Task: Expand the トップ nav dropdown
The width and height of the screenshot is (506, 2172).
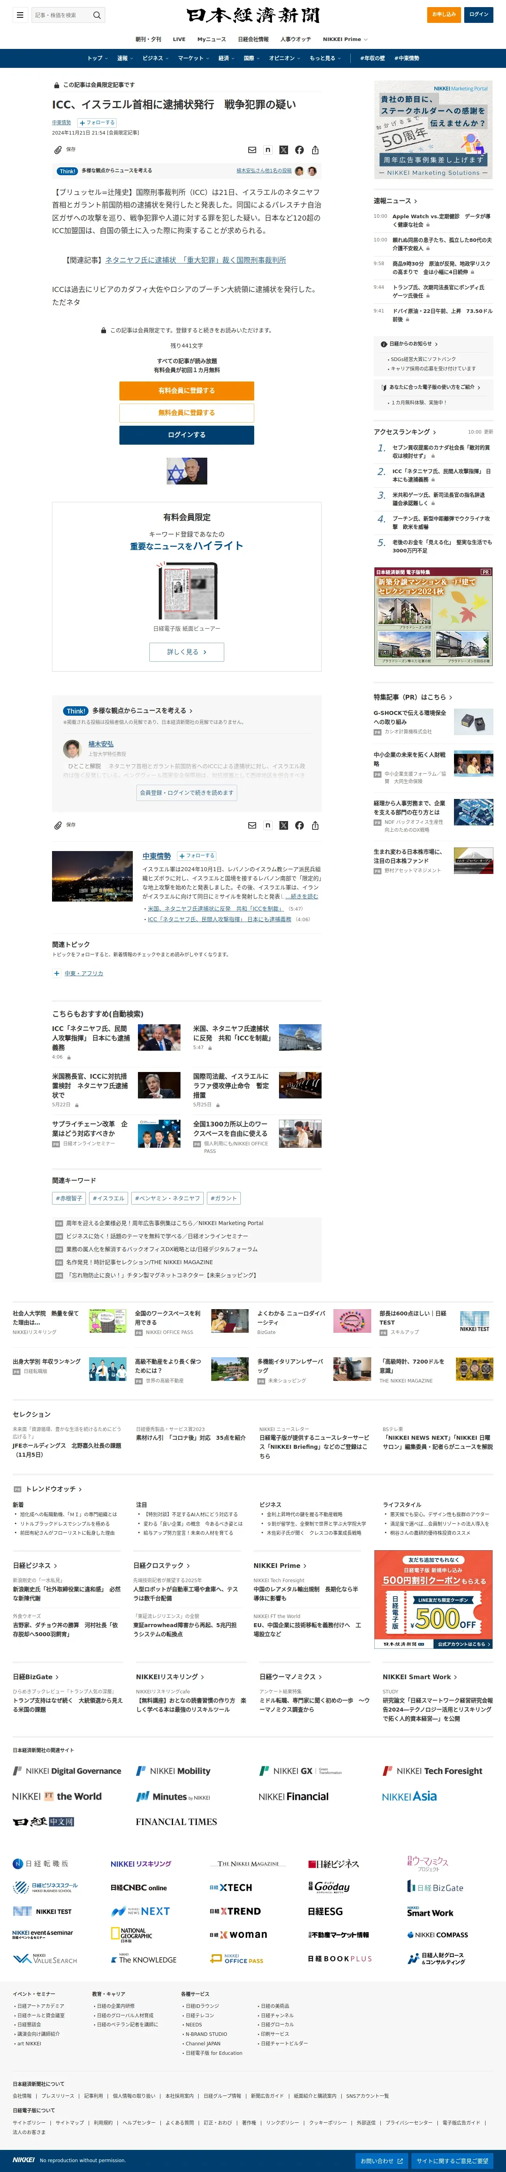Action: 97,58
